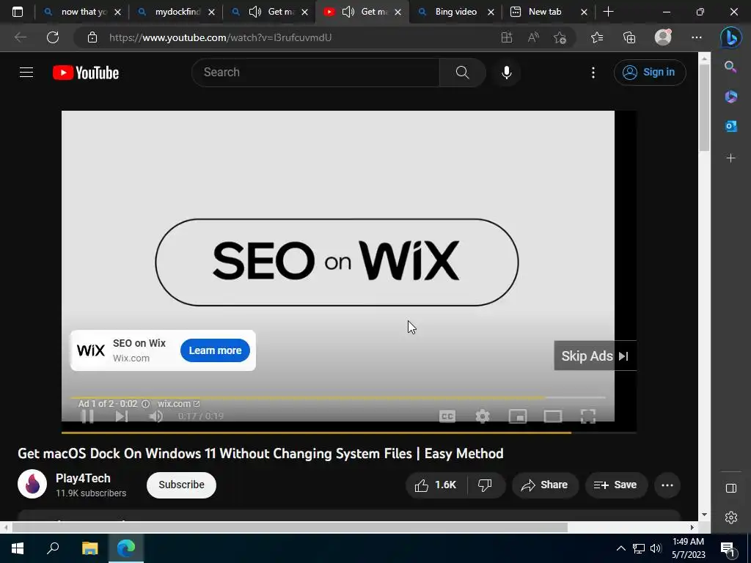This screenshot has height=563, width=751.
Task: Click the horizontal page scrollbar
Action: point(290,527)
